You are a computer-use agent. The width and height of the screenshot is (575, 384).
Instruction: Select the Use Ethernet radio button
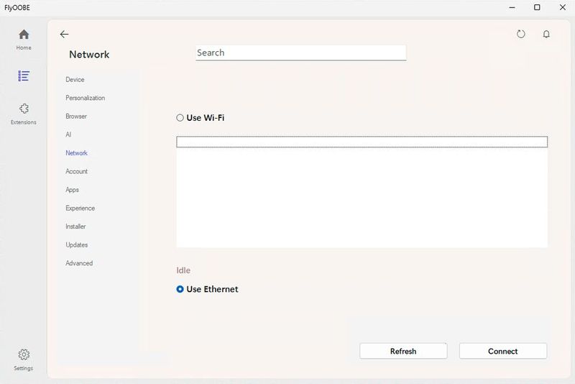[x=180, y=289]
